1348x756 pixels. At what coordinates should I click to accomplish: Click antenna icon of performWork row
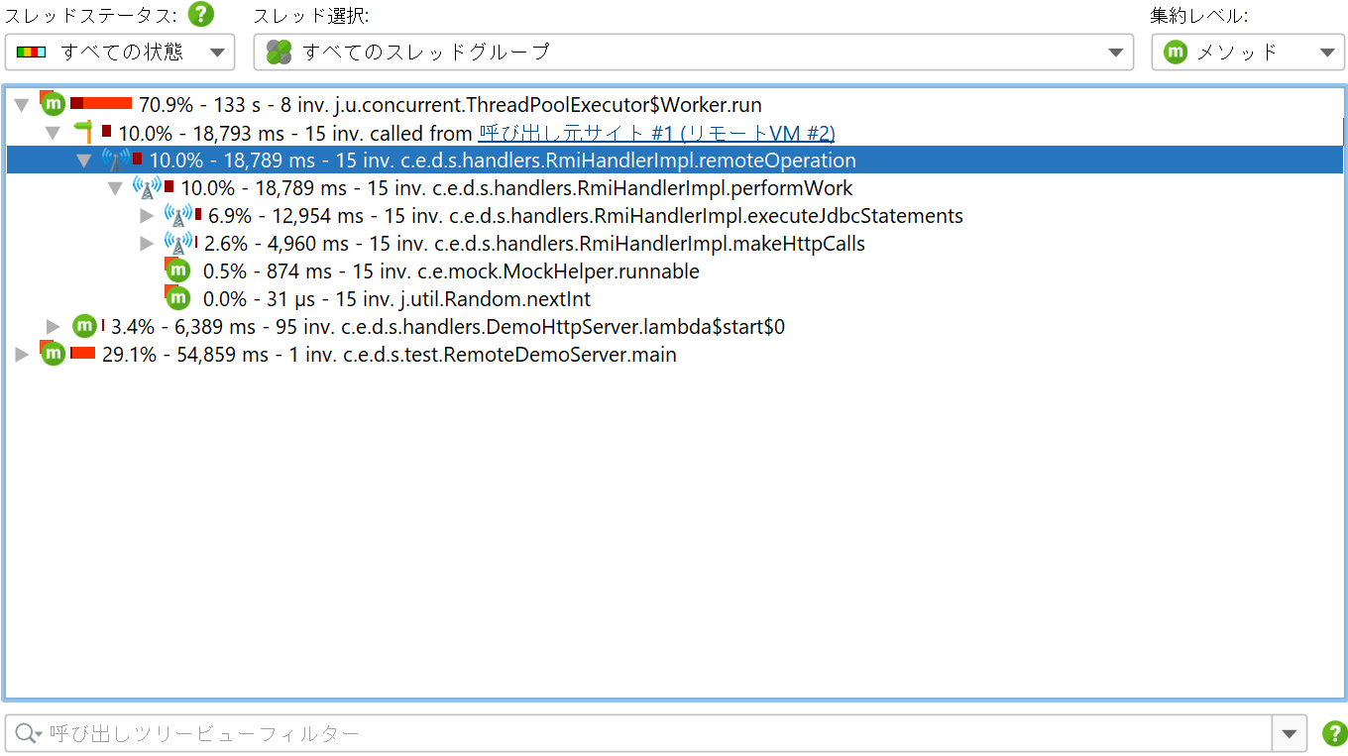coord(147,187)
